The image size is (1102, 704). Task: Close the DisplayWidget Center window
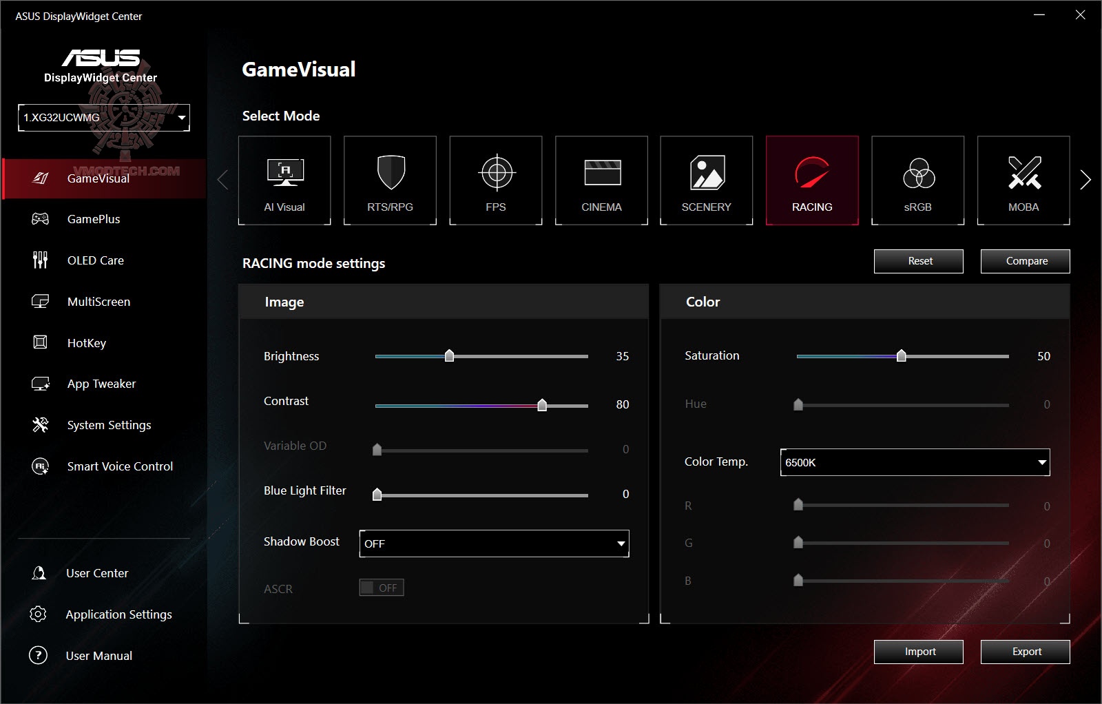[x=1080, y=14]
